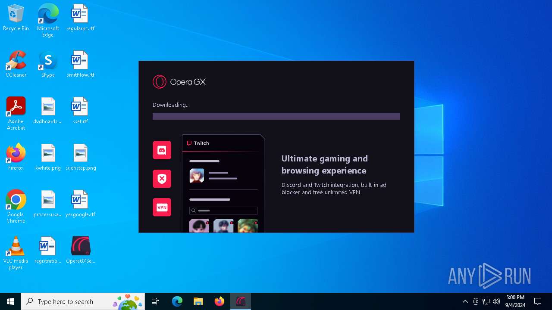Select the suchstep.png image file
The height and width of the screenshot is (310, 552).
coord(80,158)
